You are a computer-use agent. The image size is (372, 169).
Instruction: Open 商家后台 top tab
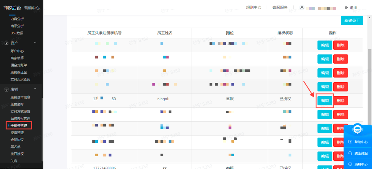[12, 8]
